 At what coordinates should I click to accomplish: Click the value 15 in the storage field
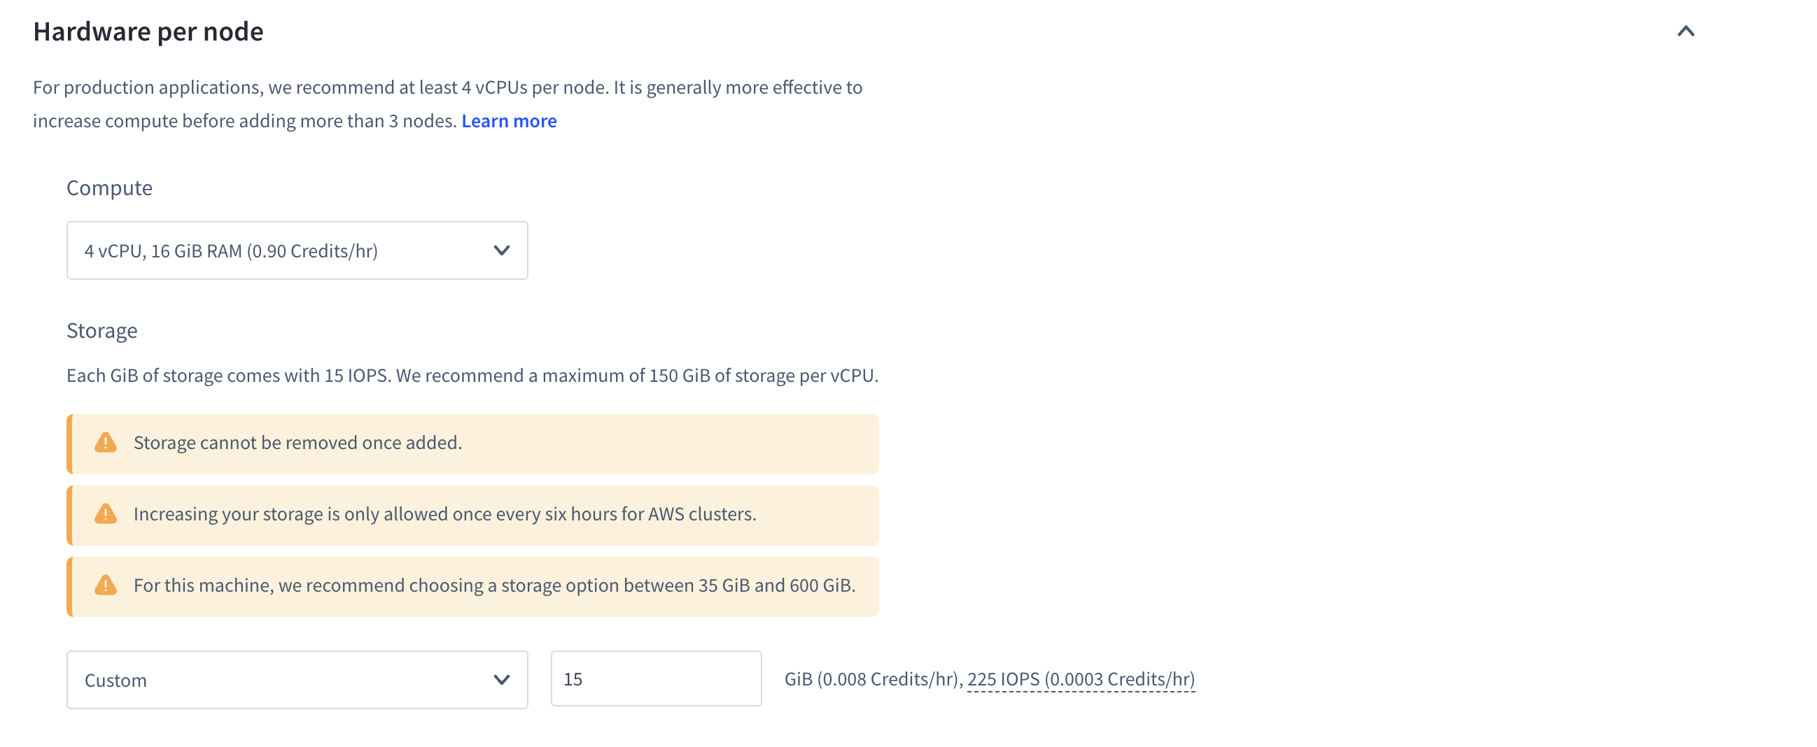pyautogui.click(x=572, y=679)
